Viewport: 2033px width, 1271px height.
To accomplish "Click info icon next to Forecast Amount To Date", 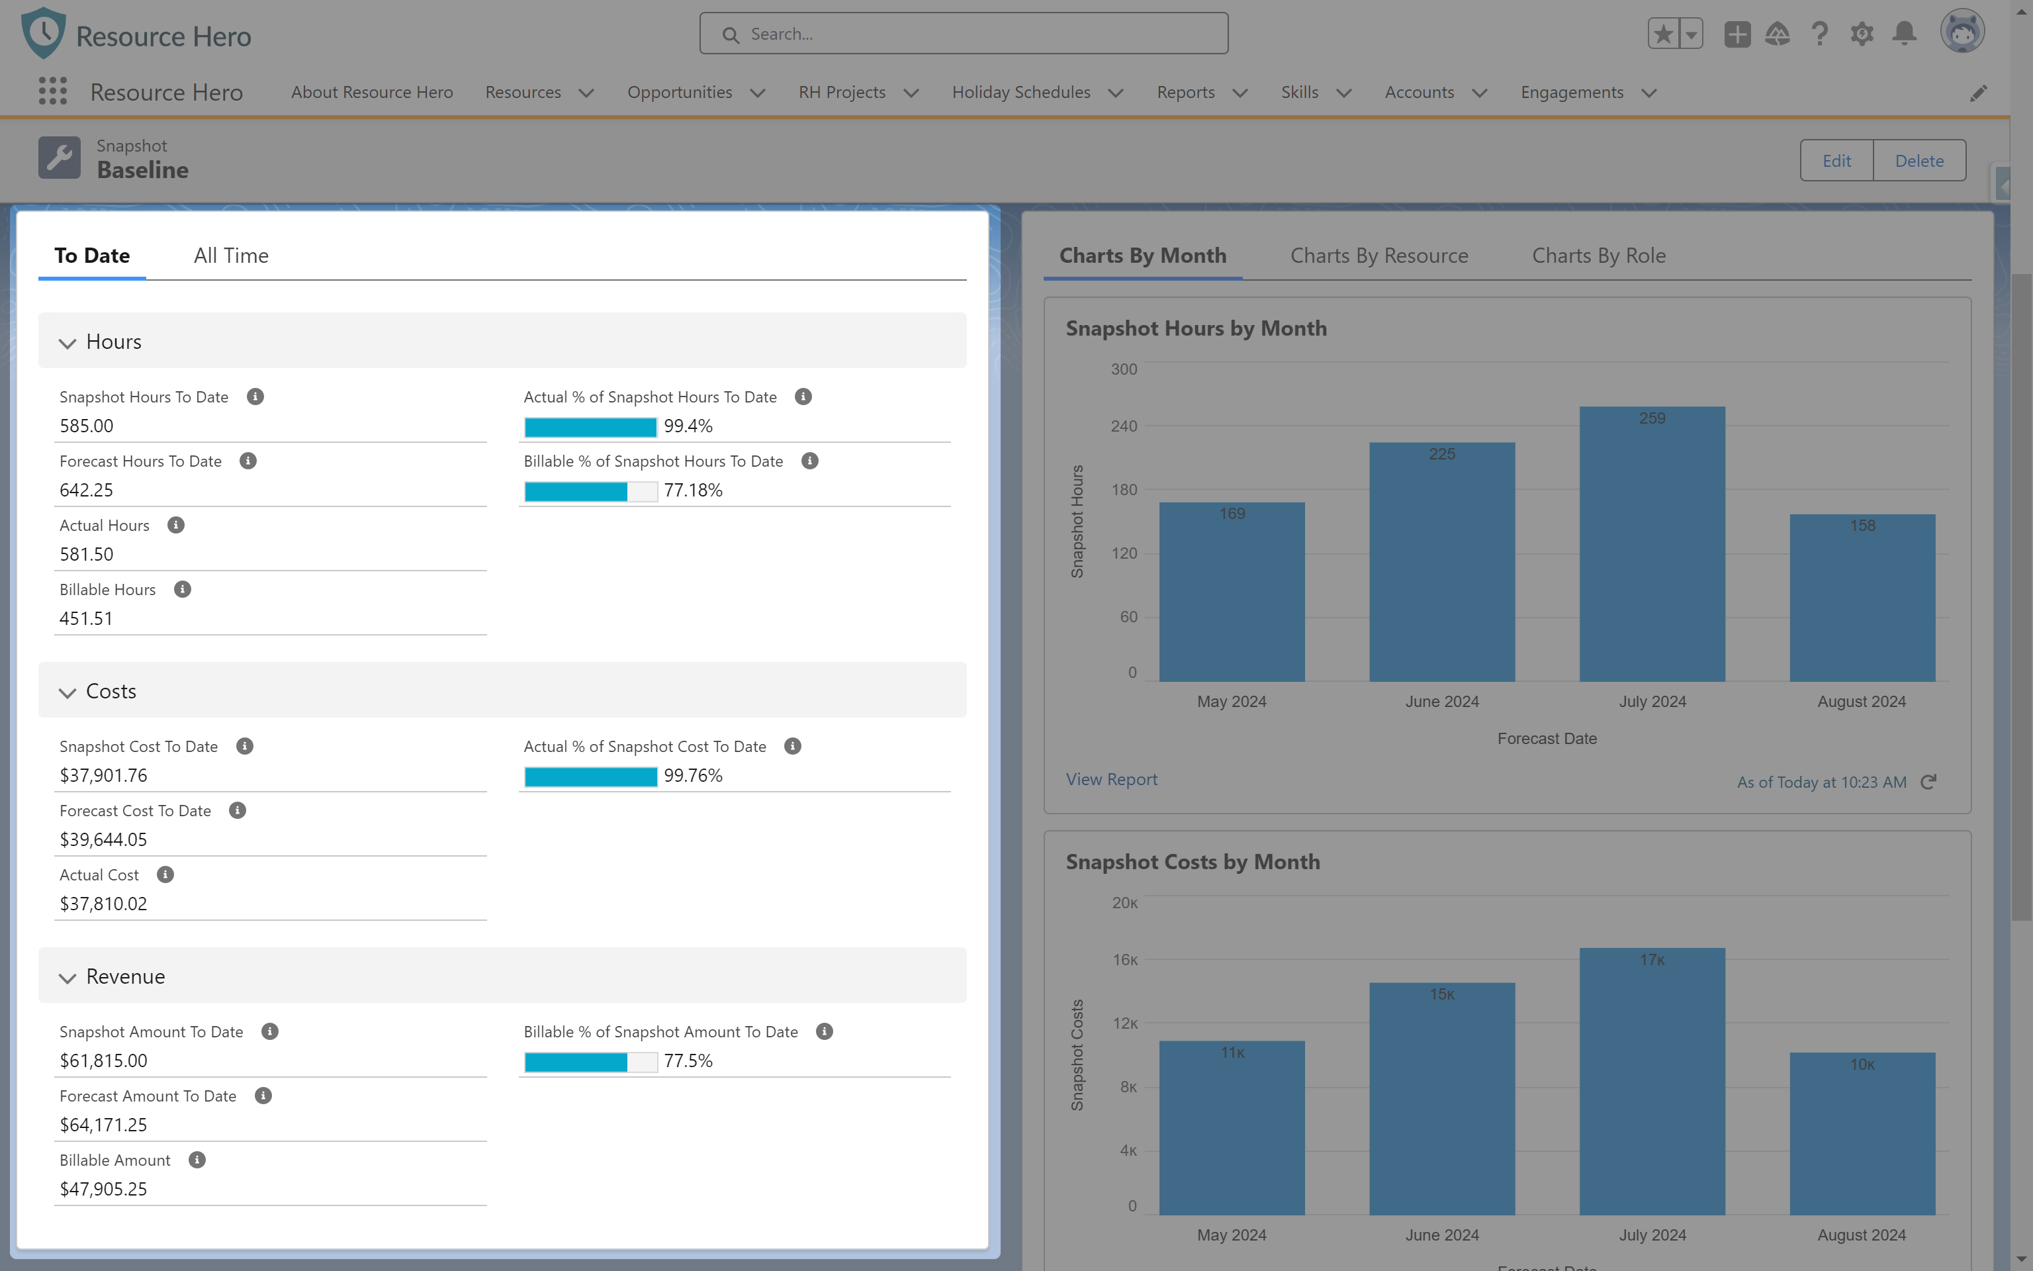I will tap(263, 1096).
